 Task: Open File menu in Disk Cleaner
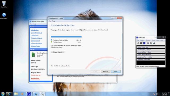tap(50, 21)
